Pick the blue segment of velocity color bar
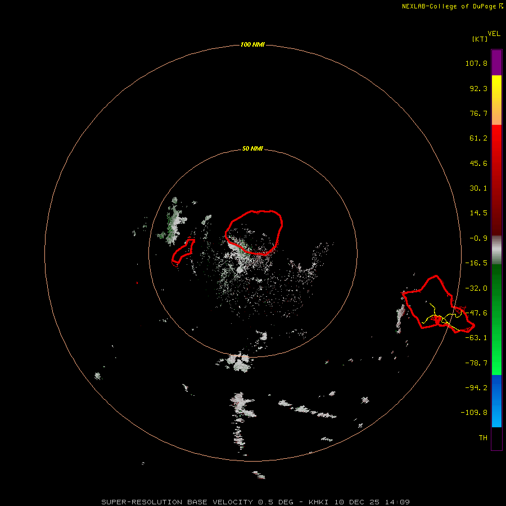 point(496,401)
